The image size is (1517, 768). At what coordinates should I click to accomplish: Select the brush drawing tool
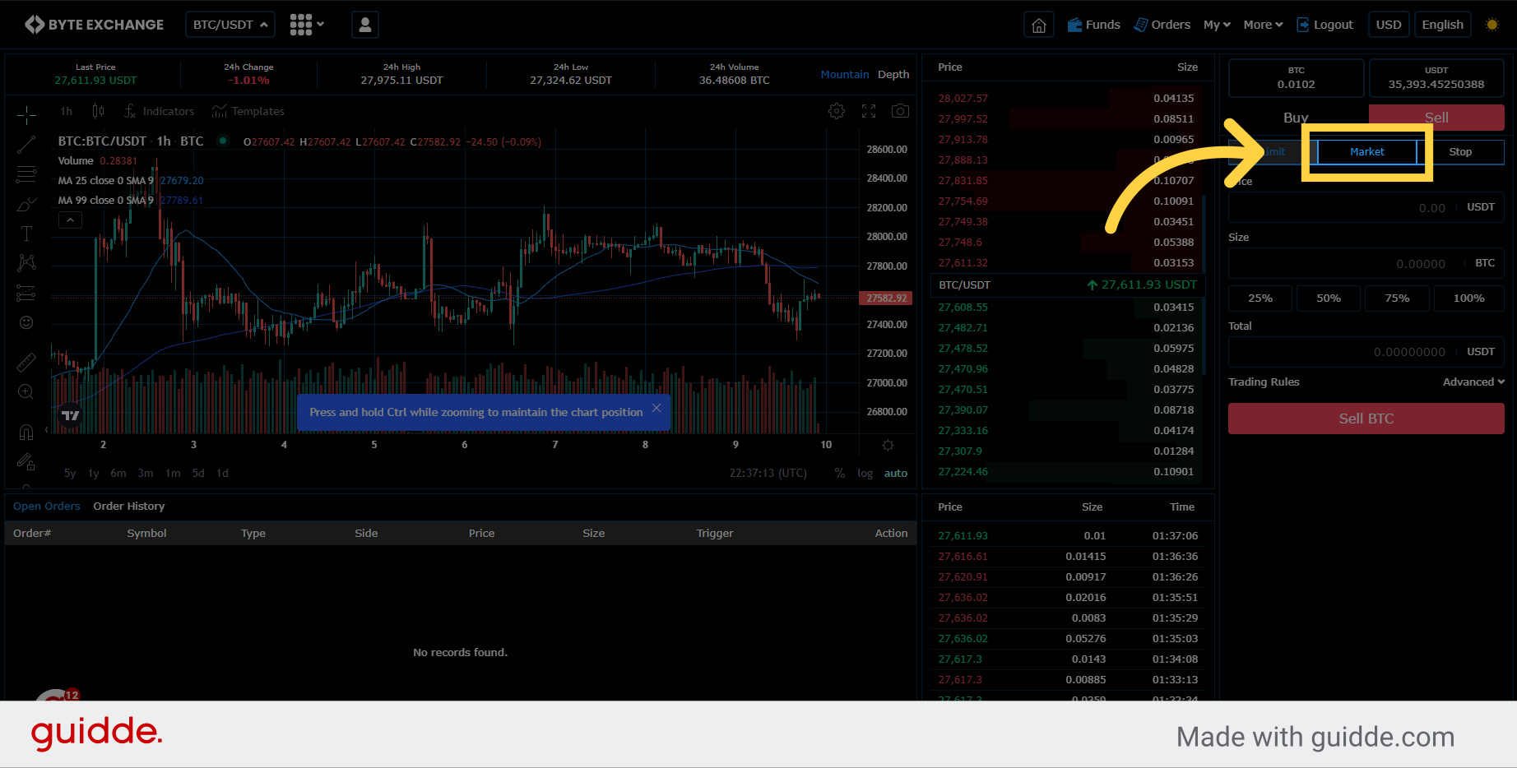26,204
